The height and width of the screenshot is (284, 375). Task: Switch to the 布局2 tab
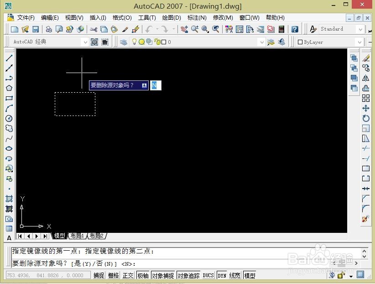pos(96,236)
